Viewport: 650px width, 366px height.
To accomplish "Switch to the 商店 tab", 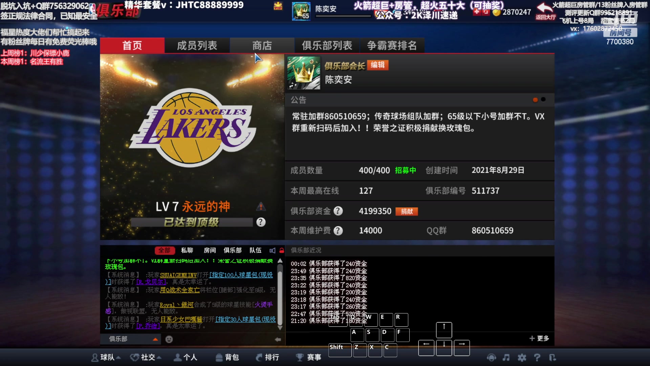I will pyautogui.click(x=262, y=45).
